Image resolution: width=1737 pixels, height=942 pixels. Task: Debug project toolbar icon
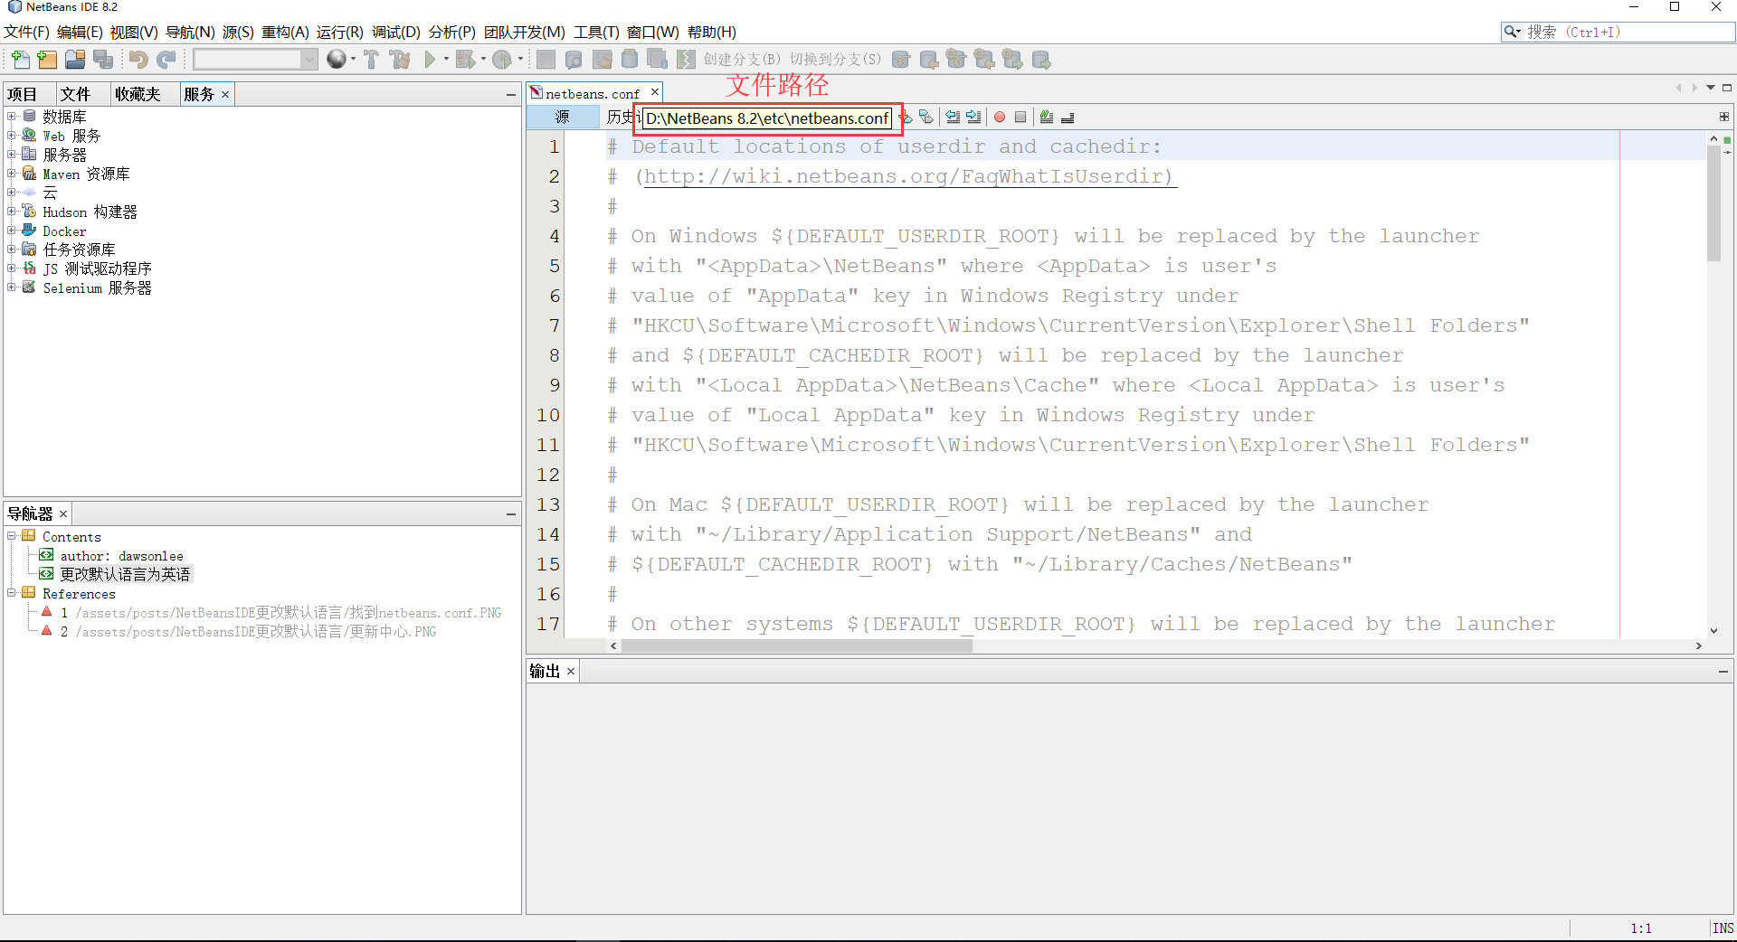point(465,60)
